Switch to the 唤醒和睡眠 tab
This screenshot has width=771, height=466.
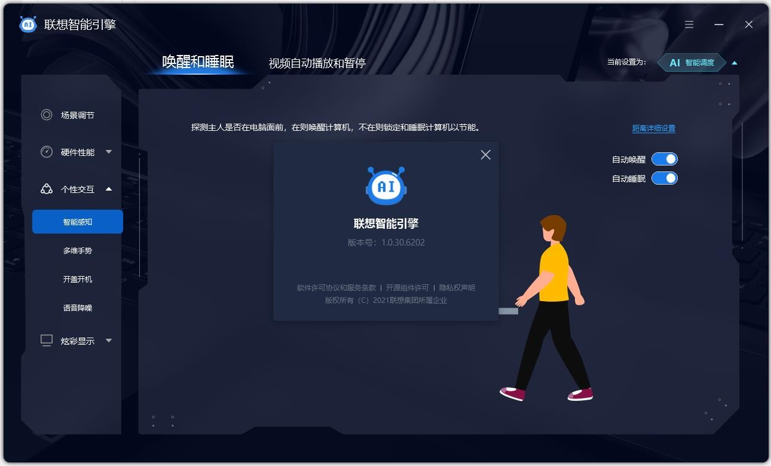(x=198, y=62)
